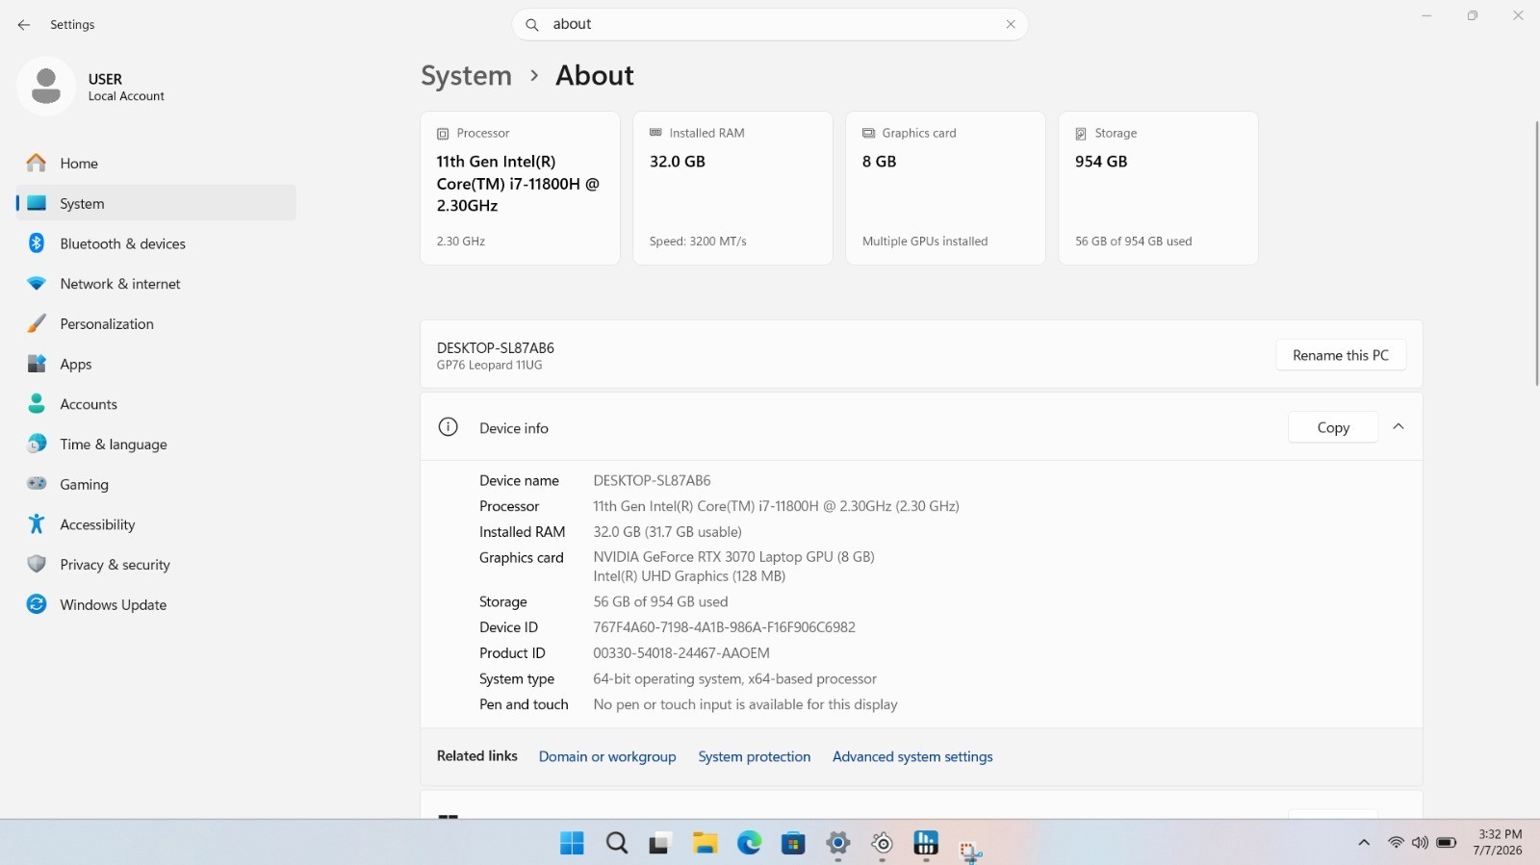Click the Device ID value
This screenshot has width=1540, height=865.
pos(724,627)
